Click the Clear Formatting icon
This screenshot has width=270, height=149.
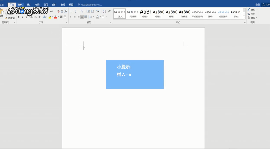tap(59, 11)
